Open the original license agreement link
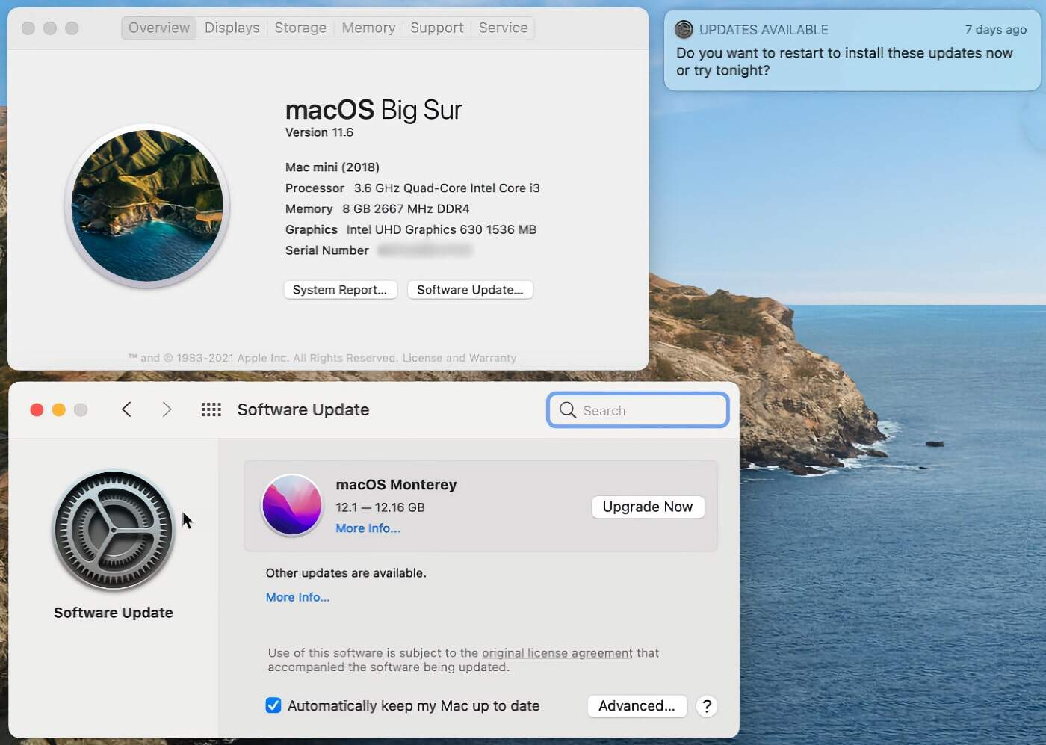Viewport: 1046px width, 745px height. (557, 653)
